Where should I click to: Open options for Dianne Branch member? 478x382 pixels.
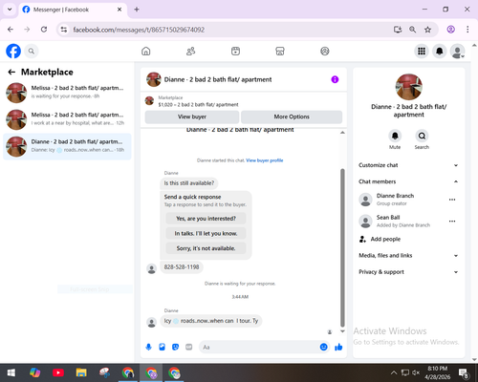(452, 200)
